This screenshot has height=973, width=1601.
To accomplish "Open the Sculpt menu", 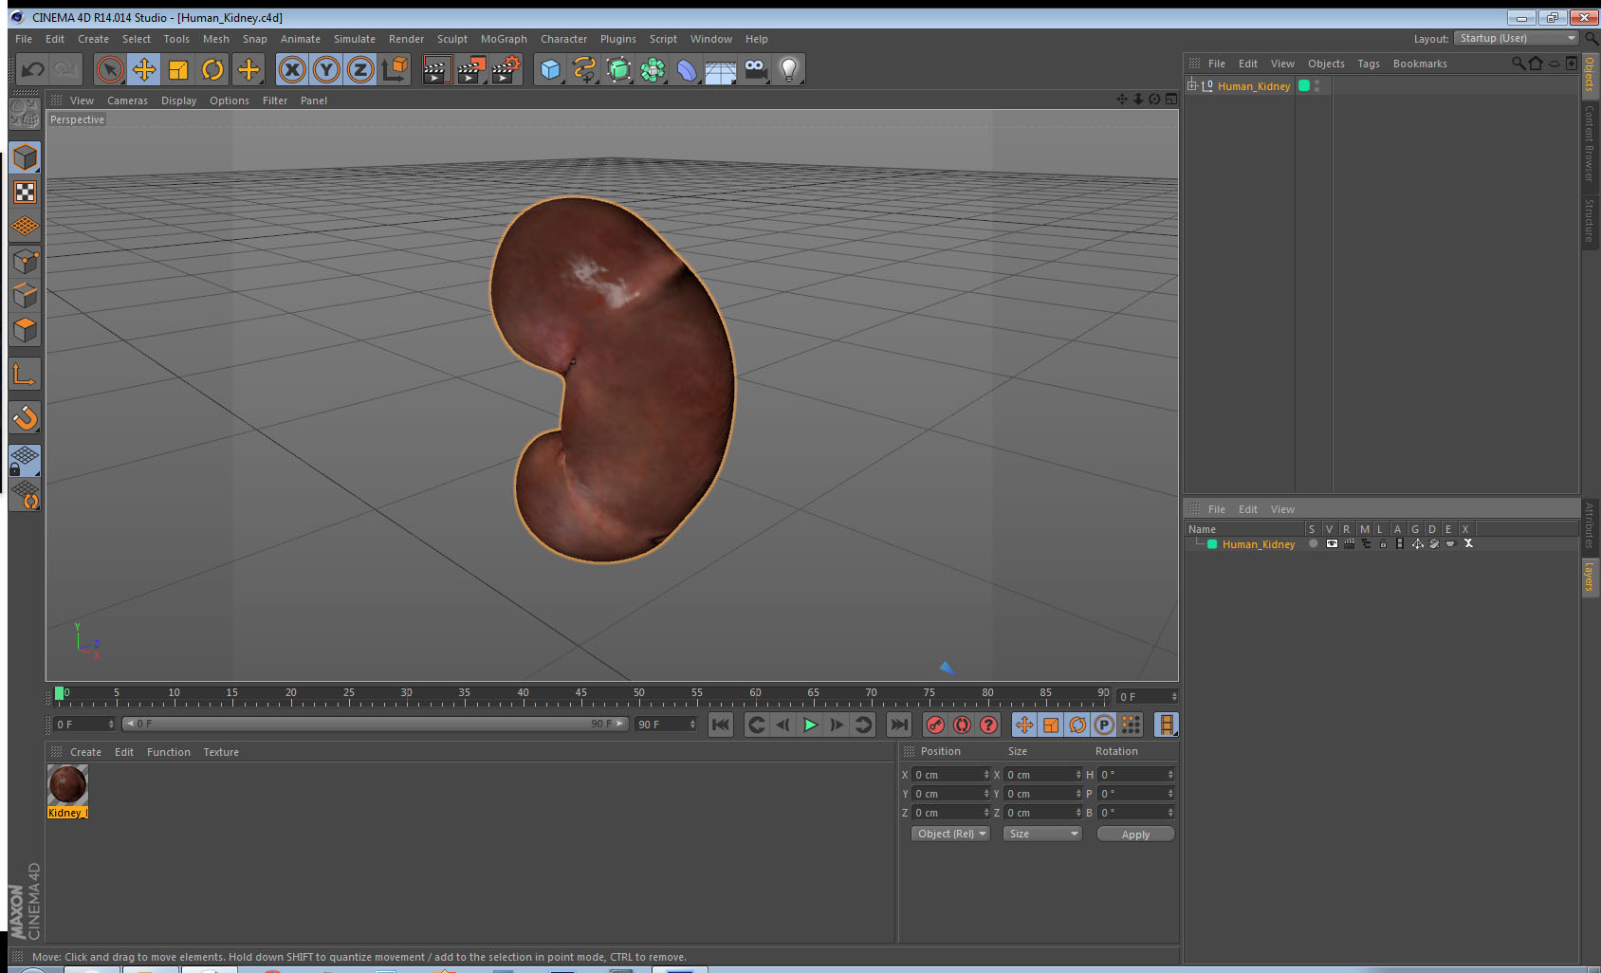I will 451,39.
